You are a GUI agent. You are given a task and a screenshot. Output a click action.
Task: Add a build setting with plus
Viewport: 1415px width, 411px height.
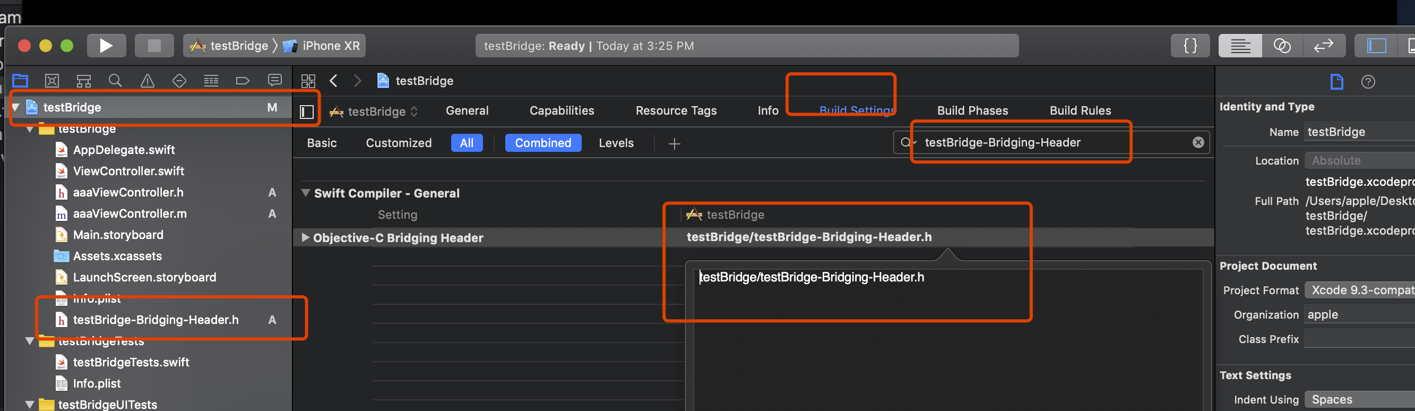[674, 143]
